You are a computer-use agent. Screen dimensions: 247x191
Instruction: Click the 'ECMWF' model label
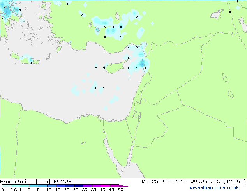tap(63, 182)
